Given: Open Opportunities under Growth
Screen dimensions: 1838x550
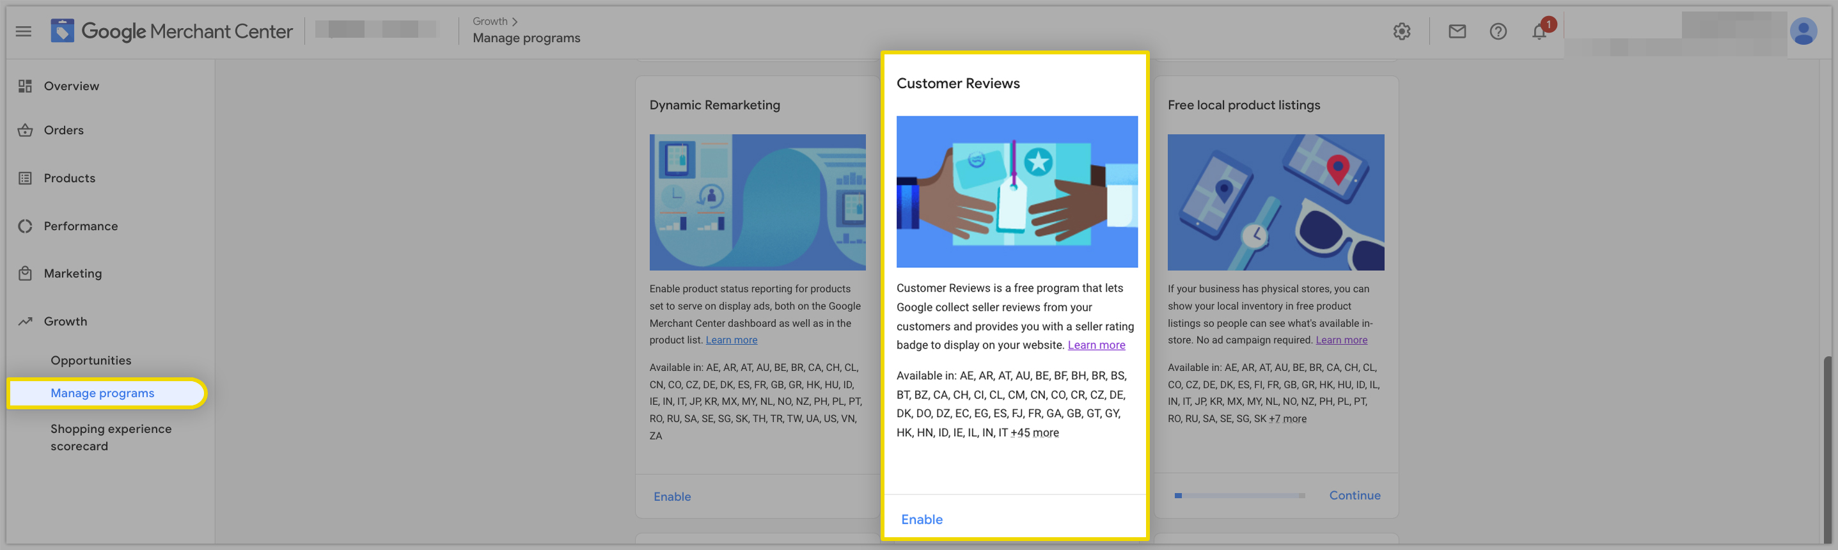Looking at the screenshot, I should (x=91, y=360).
